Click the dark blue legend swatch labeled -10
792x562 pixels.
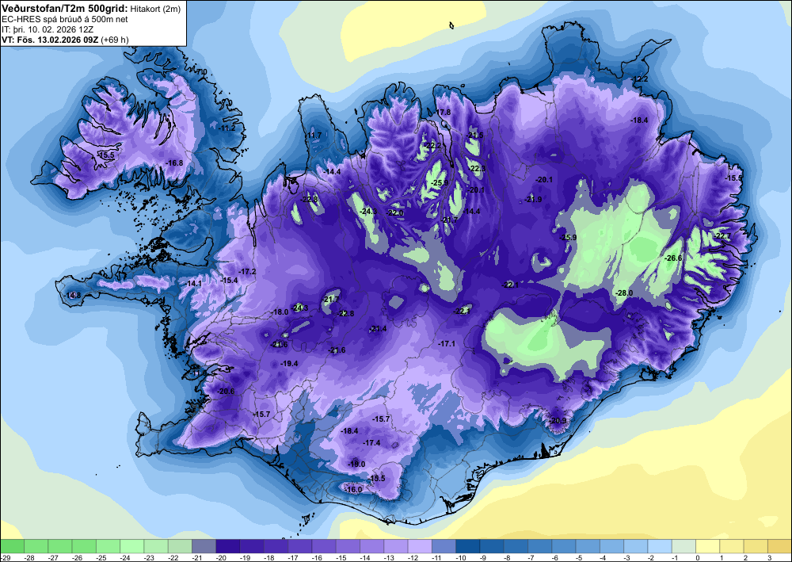pyautogui.click(x=468, y=546)
